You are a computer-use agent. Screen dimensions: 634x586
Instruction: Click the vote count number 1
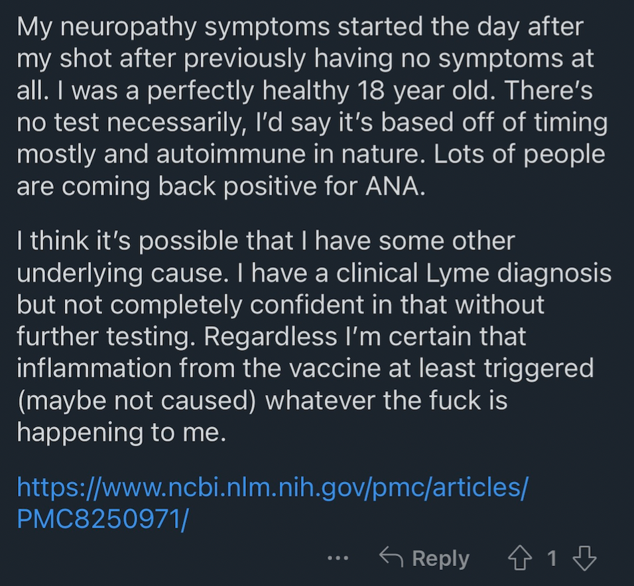coord(552,559)
